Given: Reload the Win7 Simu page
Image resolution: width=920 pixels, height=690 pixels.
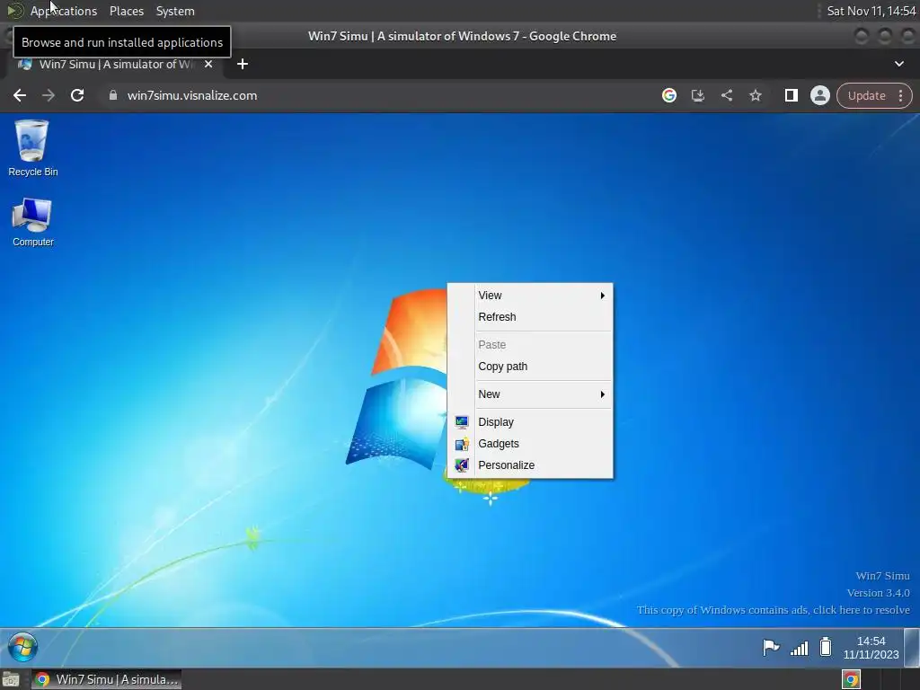Looking at the screenshot, I should (x=77, y=95).
